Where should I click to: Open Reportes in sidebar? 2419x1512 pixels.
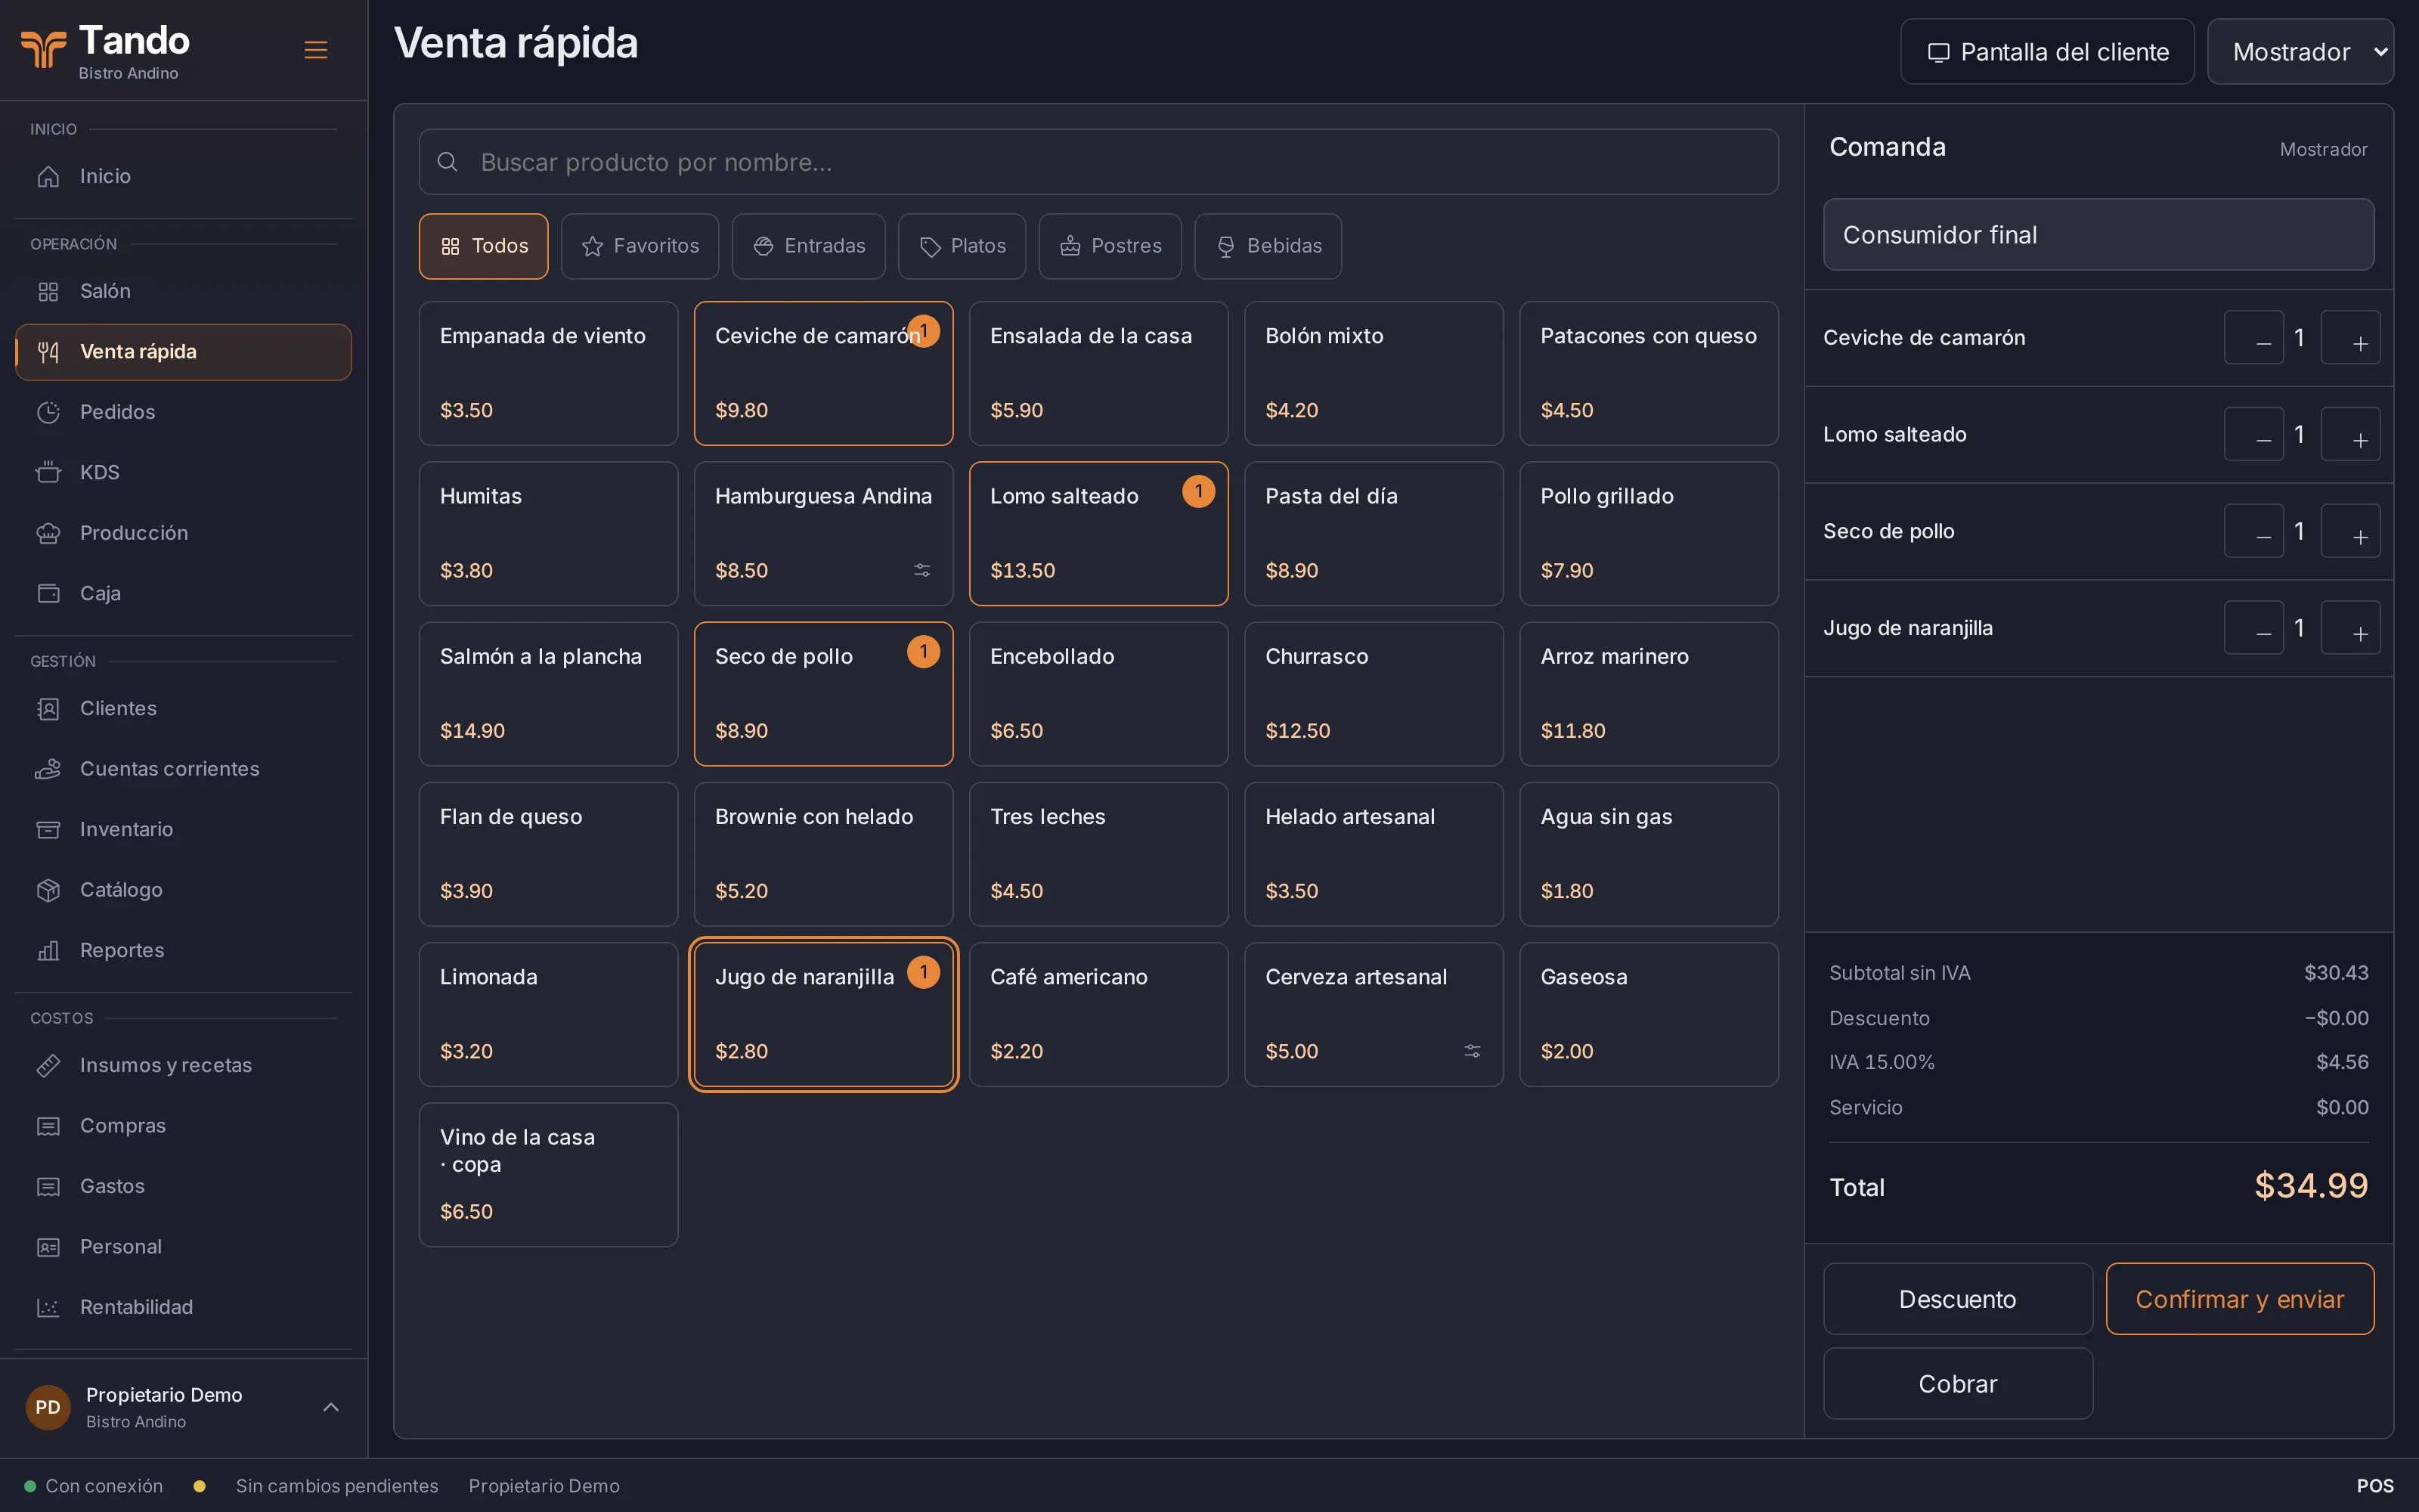tap(184, 950)
